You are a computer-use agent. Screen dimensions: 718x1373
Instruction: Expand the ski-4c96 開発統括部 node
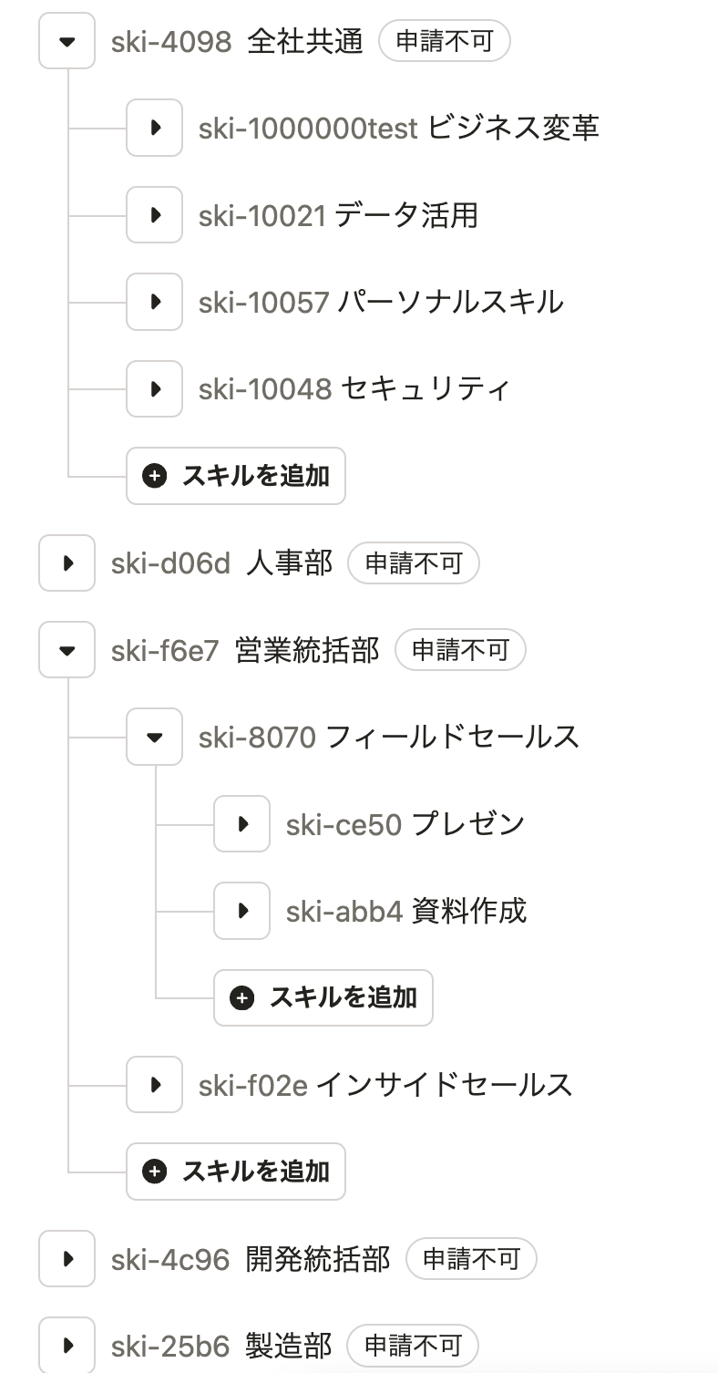tap(67, 1259)
